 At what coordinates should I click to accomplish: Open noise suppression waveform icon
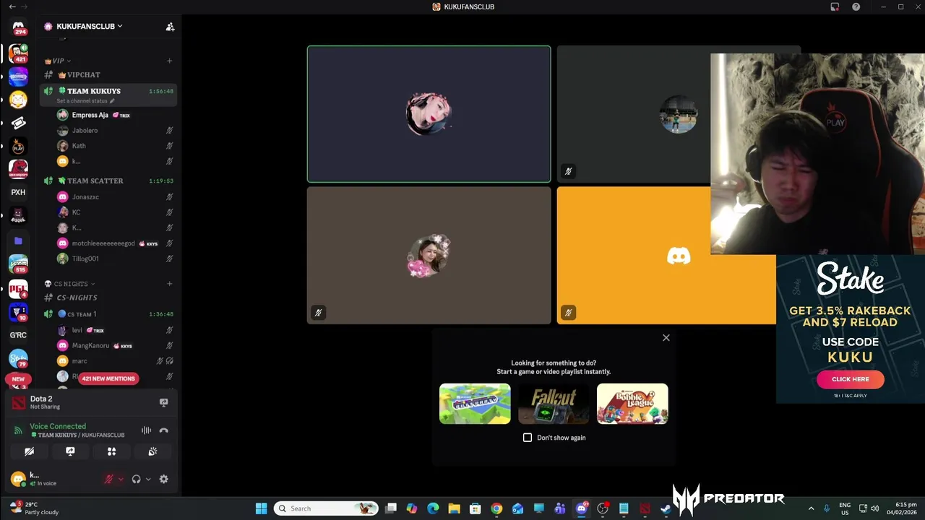(147, 430)
